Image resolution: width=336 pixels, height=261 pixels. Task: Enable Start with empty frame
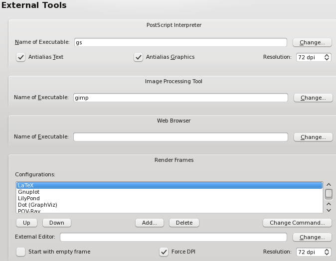point(20,252)
